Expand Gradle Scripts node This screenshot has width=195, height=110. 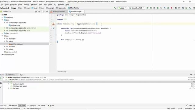tap(1, 55)
